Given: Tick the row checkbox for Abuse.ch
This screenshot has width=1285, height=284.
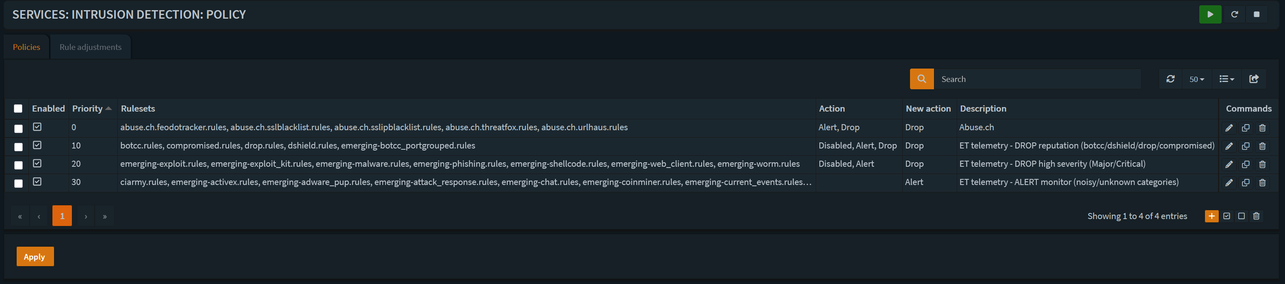Looking at the screenshot, I should click(x=18, y=129).
